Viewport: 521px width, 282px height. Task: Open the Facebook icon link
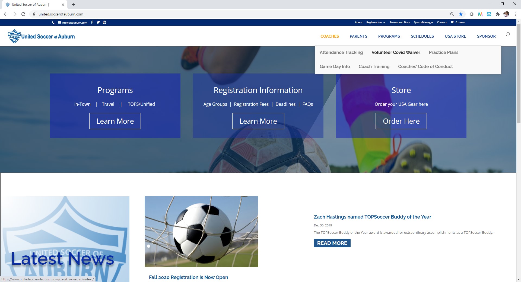[92, 22]
